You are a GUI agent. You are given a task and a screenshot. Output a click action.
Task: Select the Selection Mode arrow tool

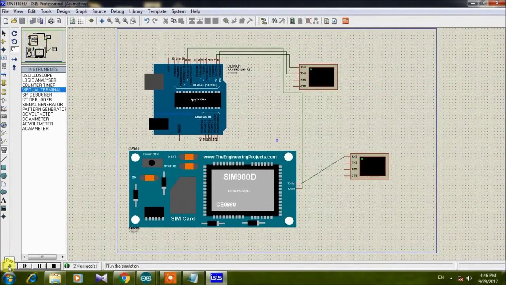click(x=4, y=34)
